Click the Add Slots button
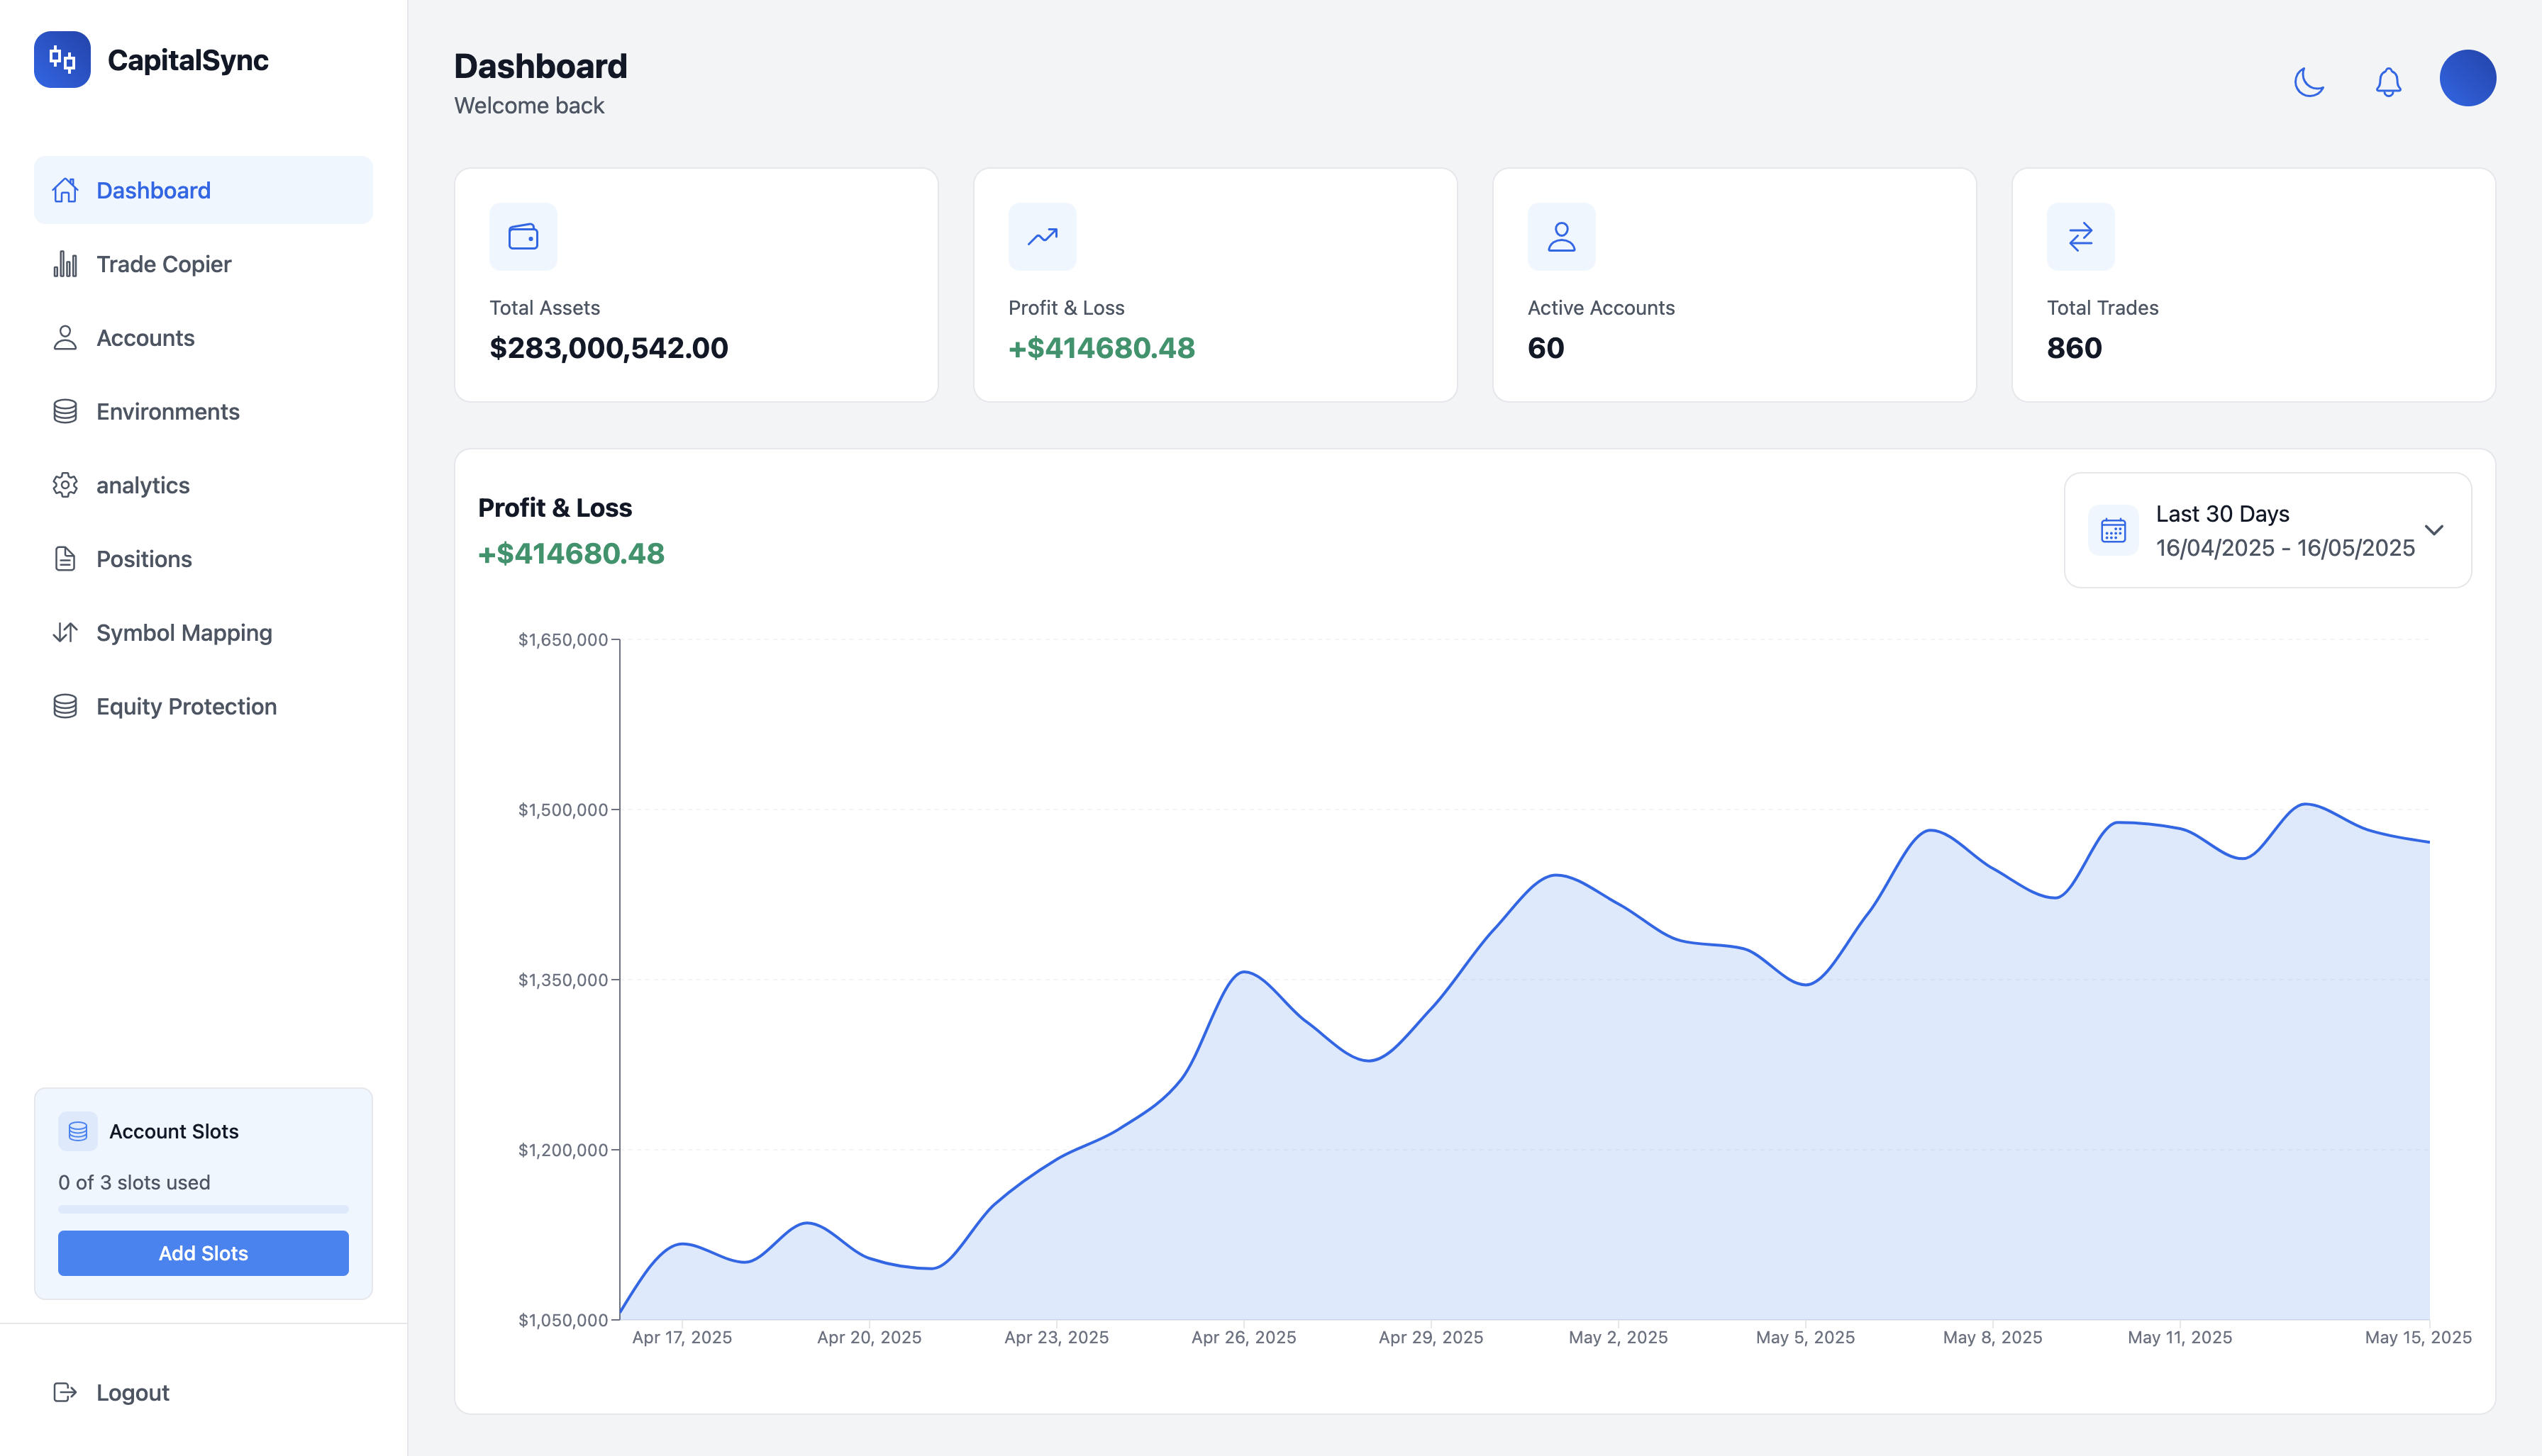This screenshot has width=2542, height=1456. pos(202,1253)
